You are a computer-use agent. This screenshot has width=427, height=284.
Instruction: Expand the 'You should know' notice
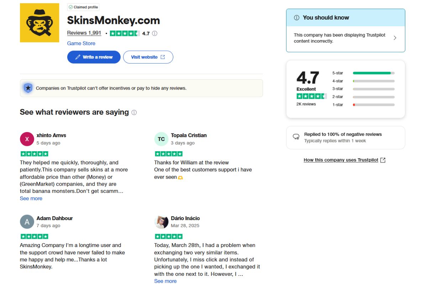coord(395,37)
